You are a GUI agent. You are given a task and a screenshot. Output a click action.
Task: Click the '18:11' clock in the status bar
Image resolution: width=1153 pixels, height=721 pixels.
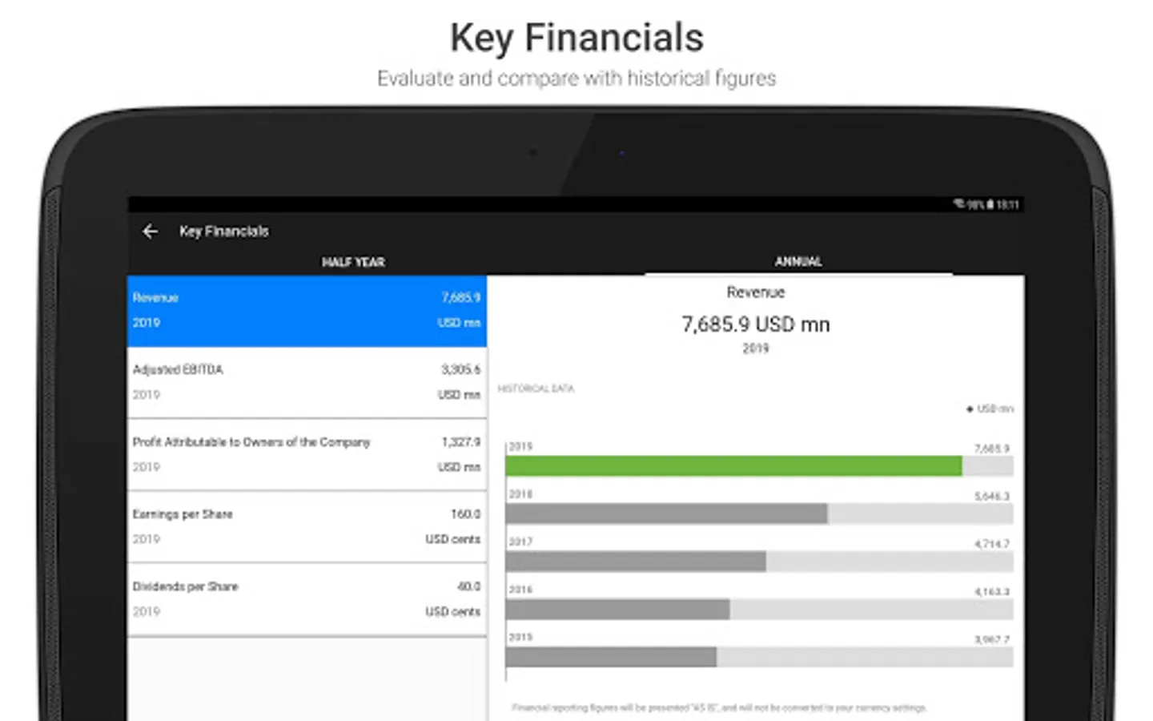coord(1008,205)
